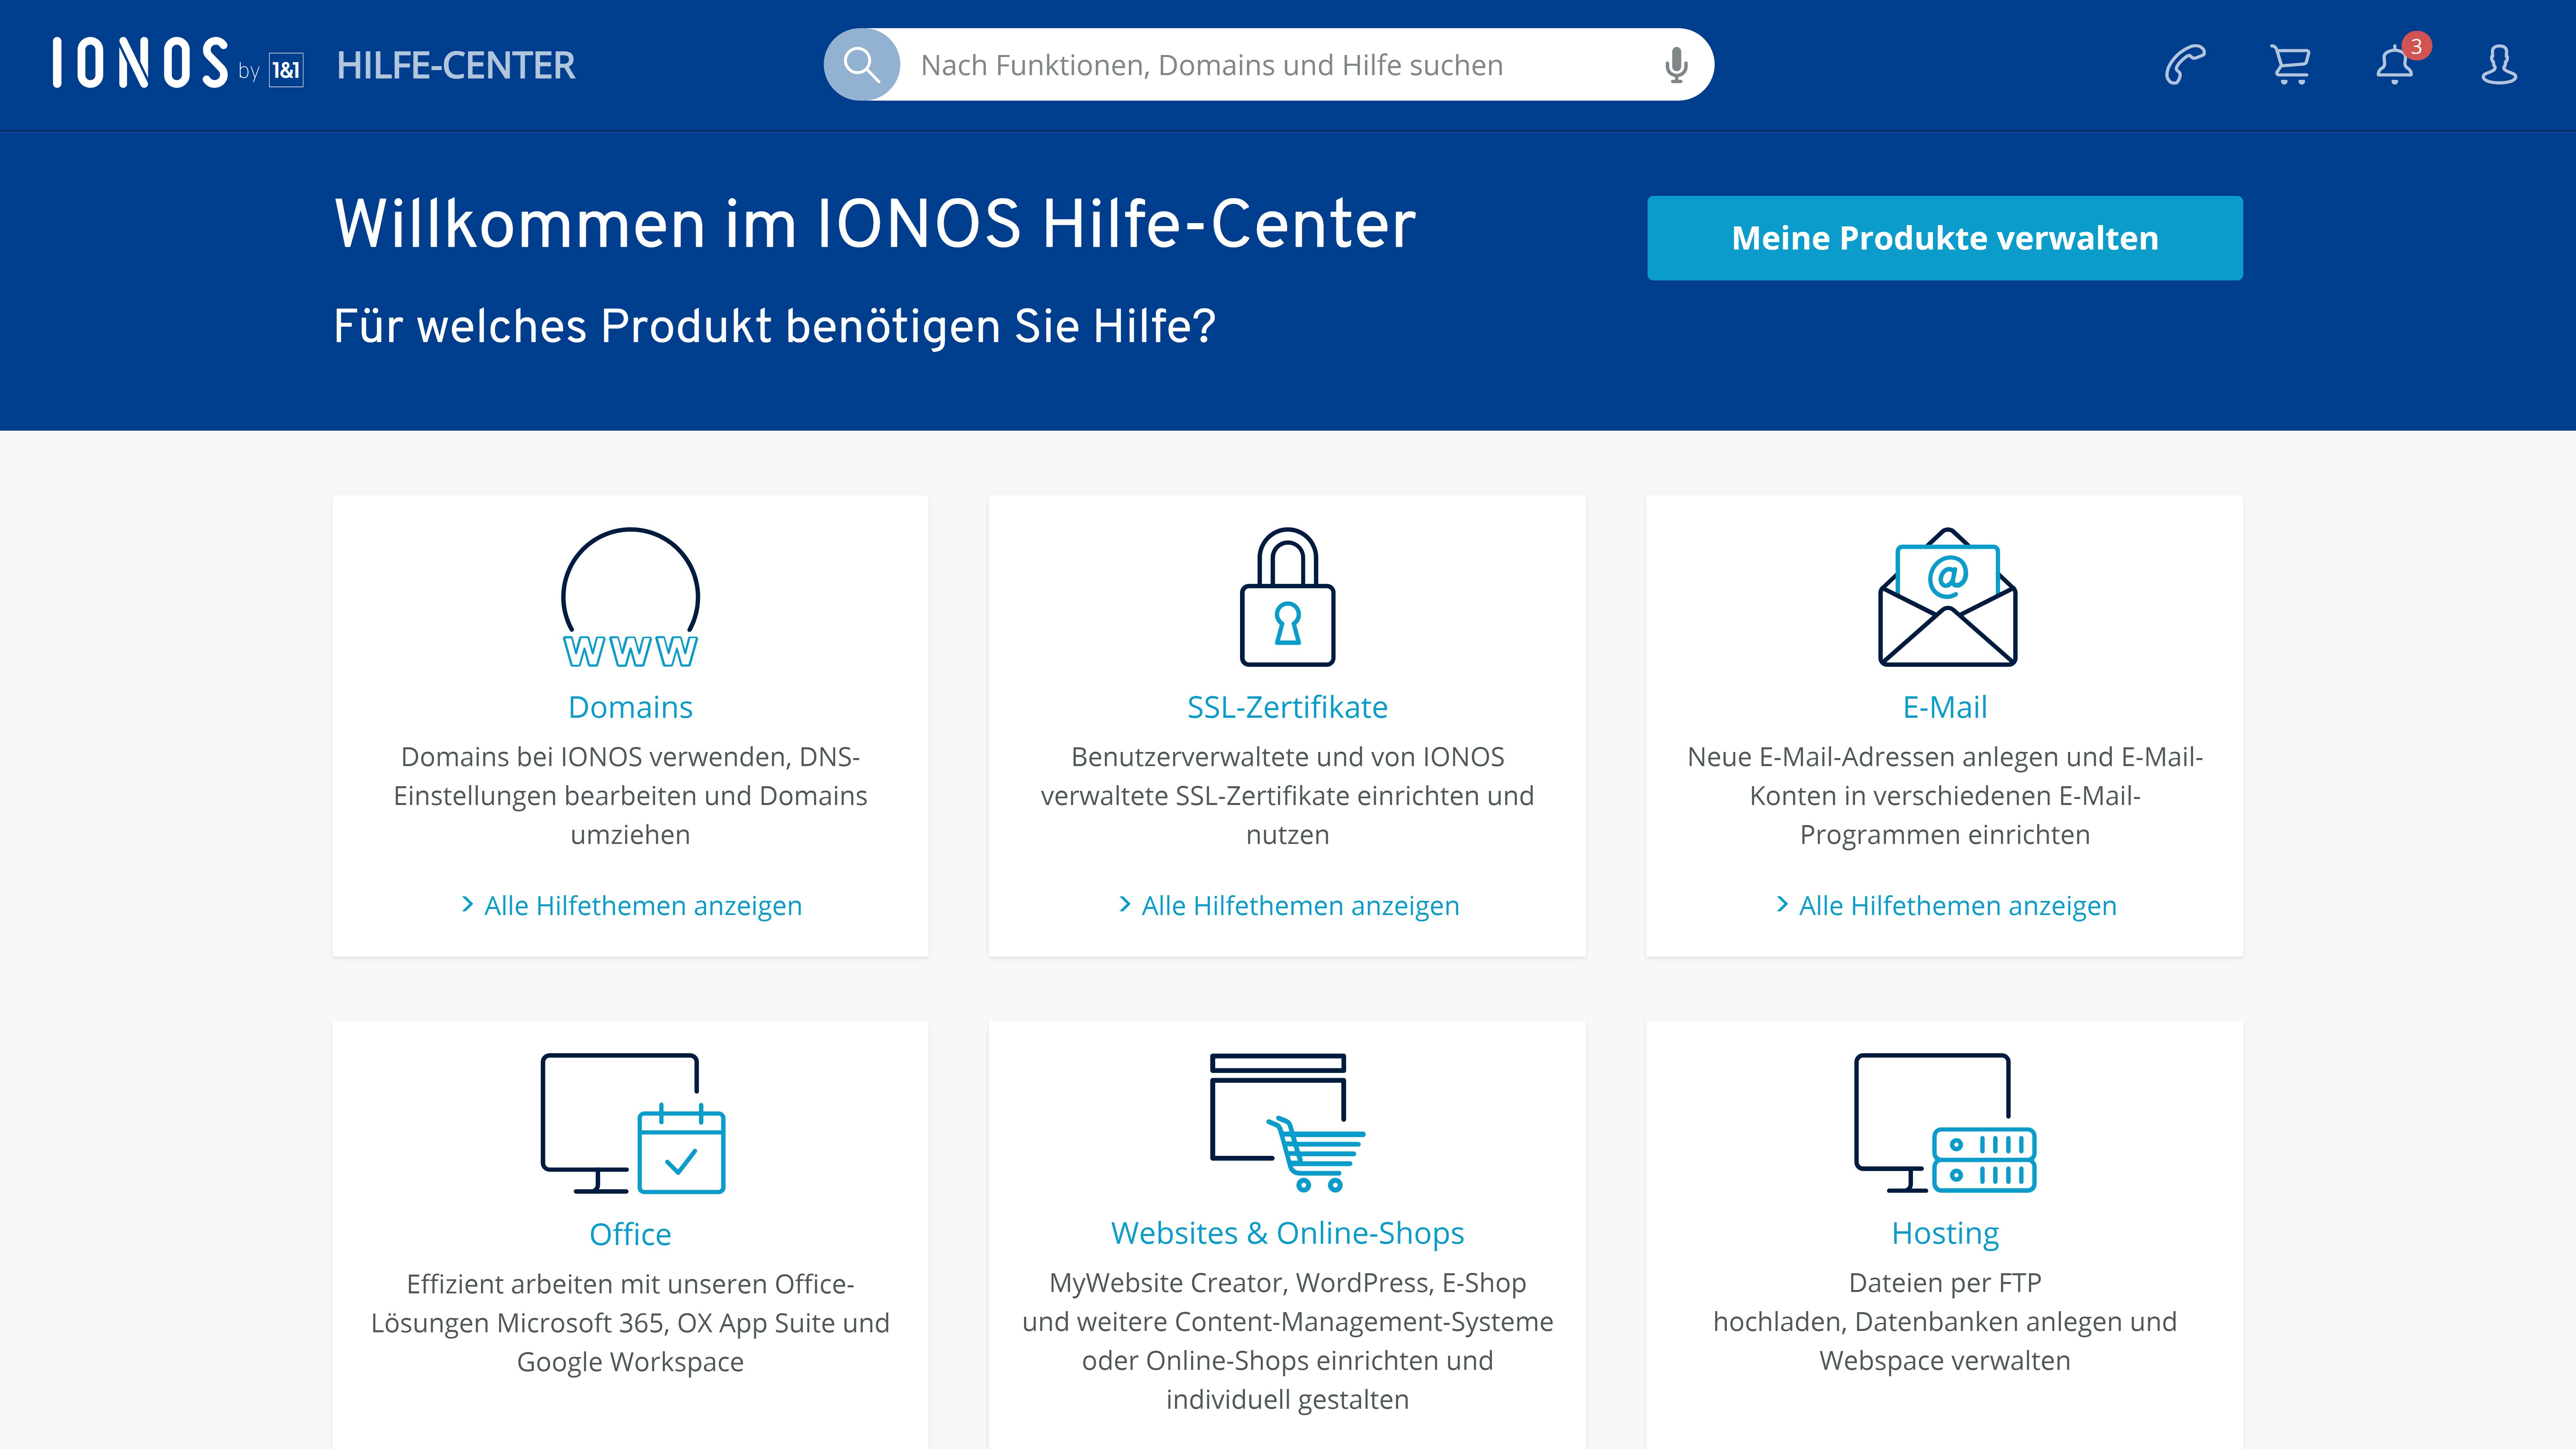Activate voice search microphone
This screenshot has height=1449, width=2576.
point(1672,64)
